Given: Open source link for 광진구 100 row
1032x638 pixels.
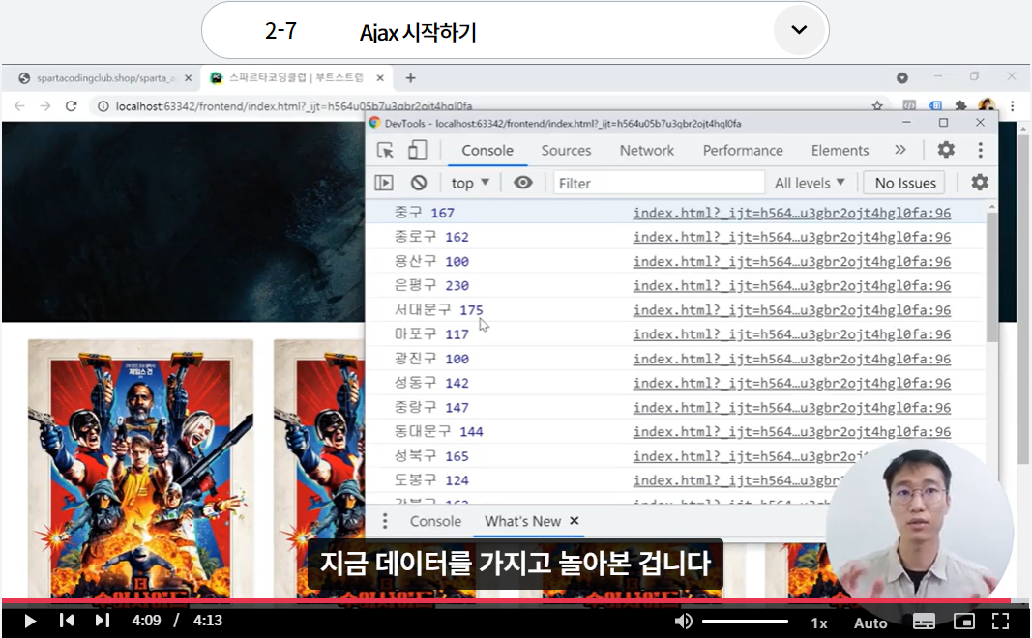Looking at the screenshot, I should (x=792, y=359).
